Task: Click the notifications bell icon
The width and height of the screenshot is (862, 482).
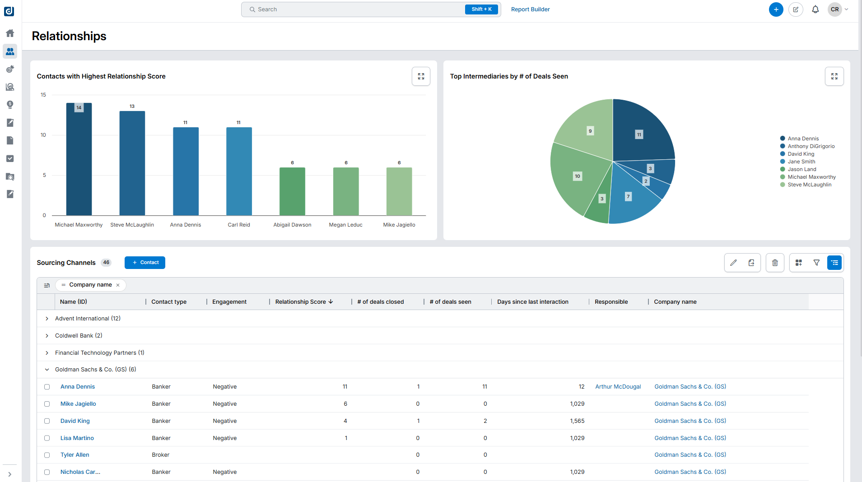Action: coord(815,9)
